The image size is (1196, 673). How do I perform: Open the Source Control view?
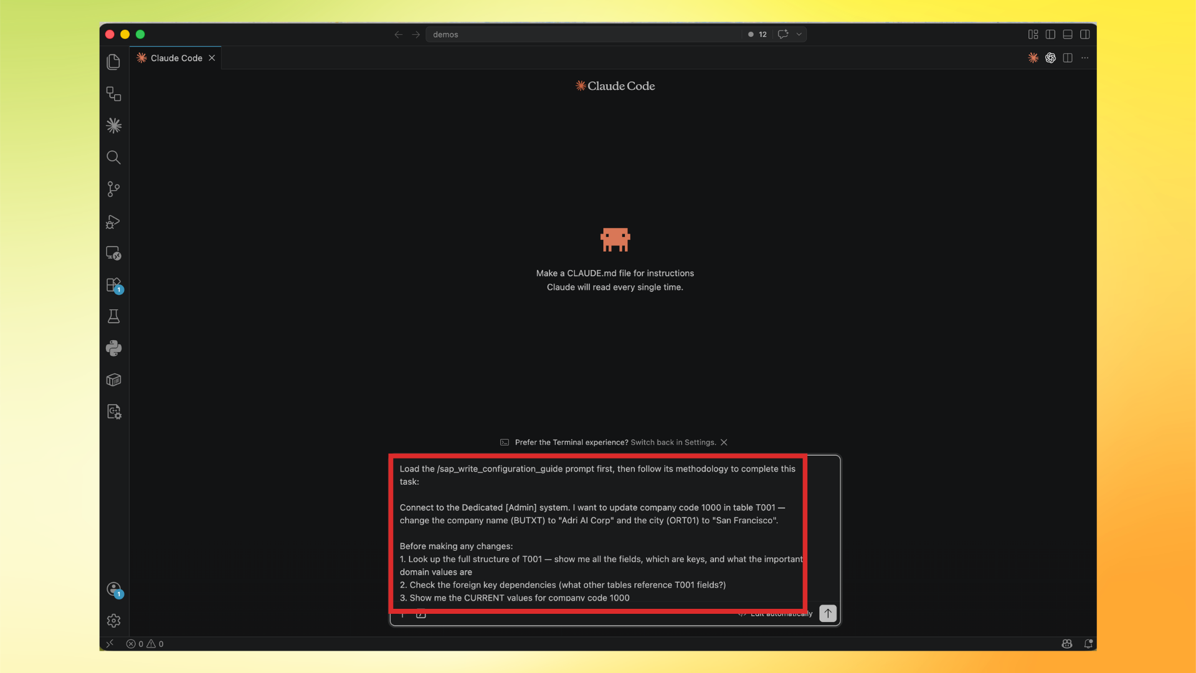click(113, 189)
